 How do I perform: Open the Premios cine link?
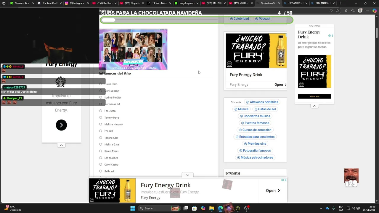point(255,144)
